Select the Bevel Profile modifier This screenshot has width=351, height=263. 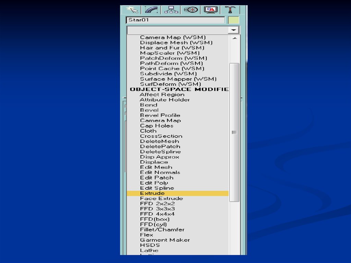pos(160,115)
